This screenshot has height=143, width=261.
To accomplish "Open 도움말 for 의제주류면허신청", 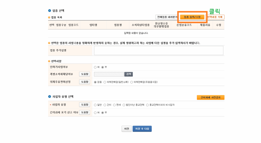I will tap(85, 82).
